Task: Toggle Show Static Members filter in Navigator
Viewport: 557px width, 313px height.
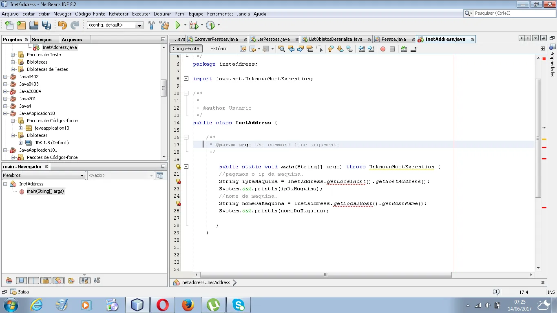Action: point(33,280)
